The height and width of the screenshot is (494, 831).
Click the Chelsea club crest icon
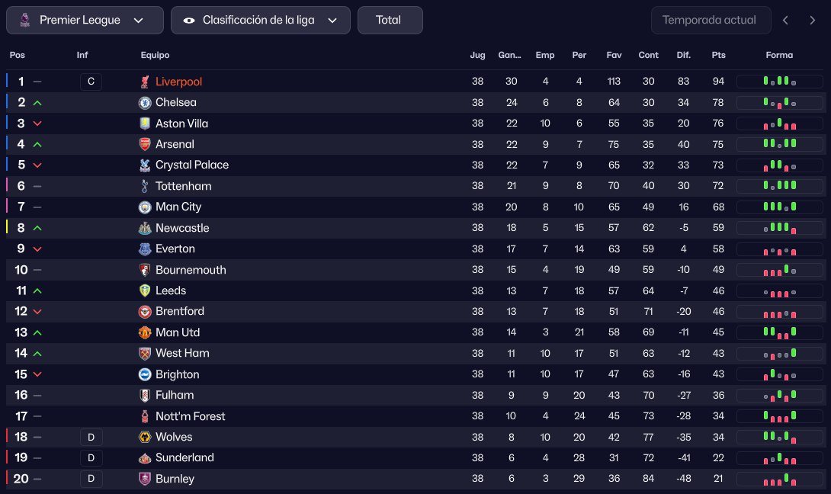point(145,102)
